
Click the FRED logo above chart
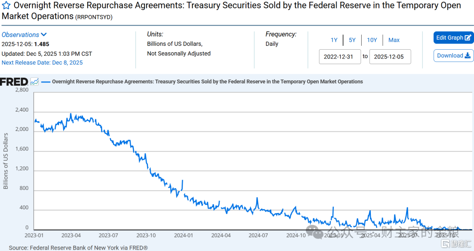(14, 82)
